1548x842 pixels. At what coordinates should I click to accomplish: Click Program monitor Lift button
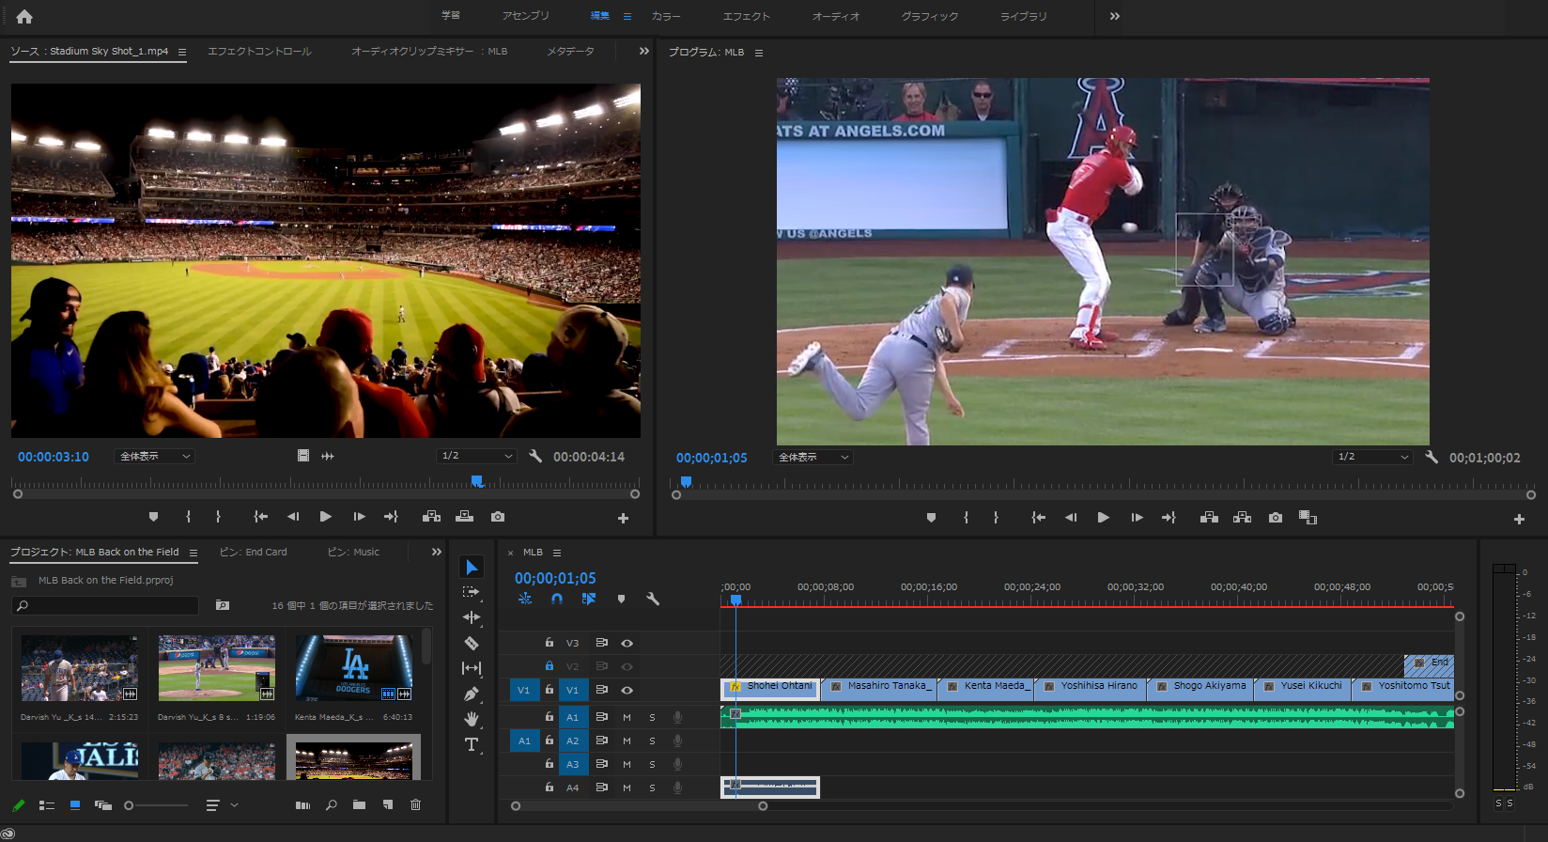(x=1209, y=518)
